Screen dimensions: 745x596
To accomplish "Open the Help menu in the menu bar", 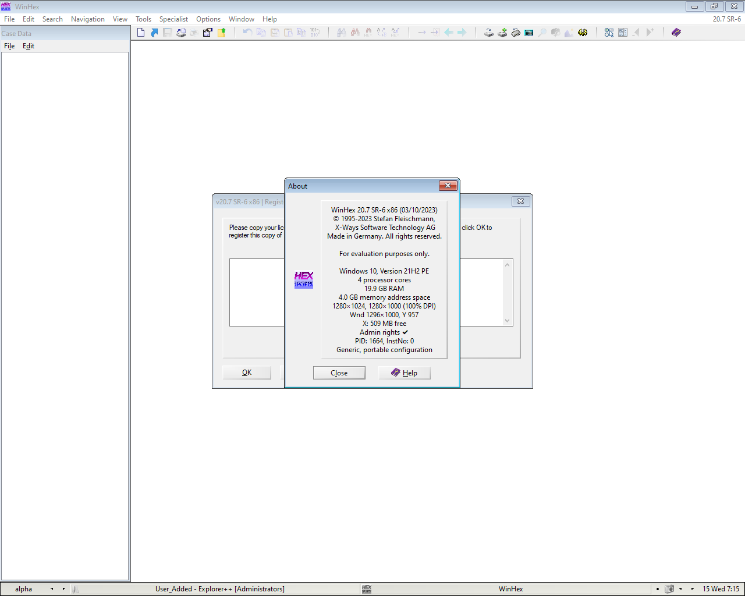I will [269, 19].
